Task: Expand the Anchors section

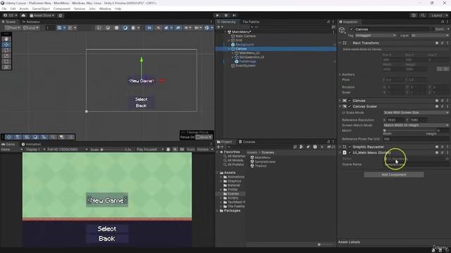Action: [x=340, y=74]
